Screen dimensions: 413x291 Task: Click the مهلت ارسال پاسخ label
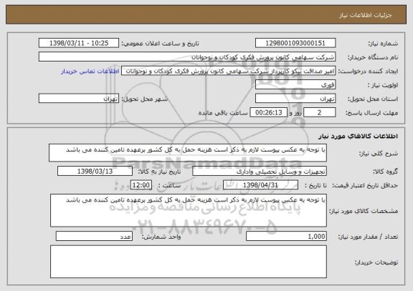[x=371, y=113]
